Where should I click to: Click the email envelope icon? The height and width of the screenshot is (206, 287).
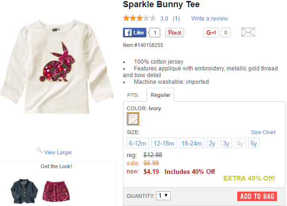(x=248, y=33)
